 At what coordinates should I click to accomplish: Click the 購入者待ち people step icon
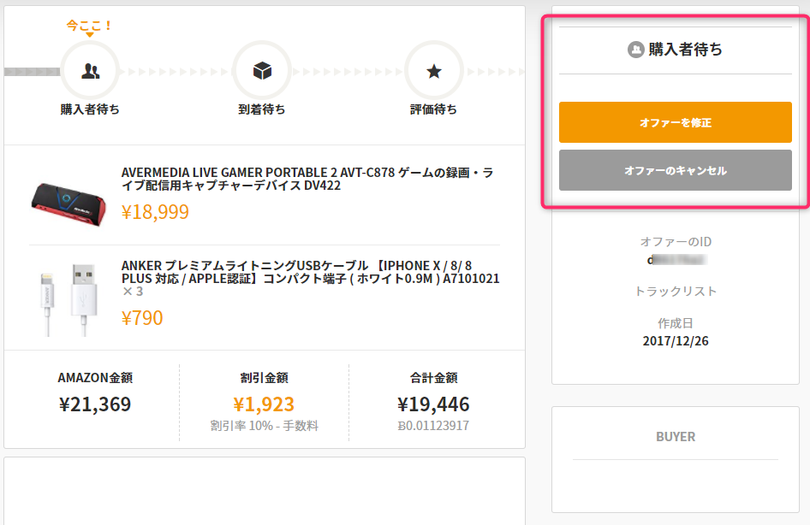[90, 71]
